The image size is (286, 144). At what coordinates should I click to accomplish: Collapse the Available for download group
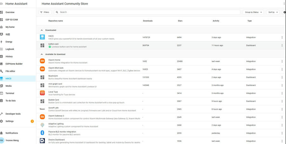tap(42, 54)
